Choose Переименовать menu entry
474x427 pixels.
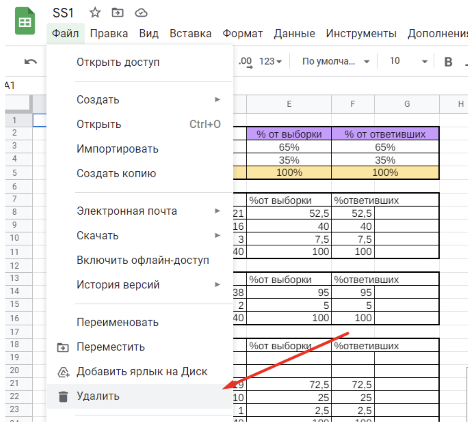pyautogui.click(x=140, y=323)
